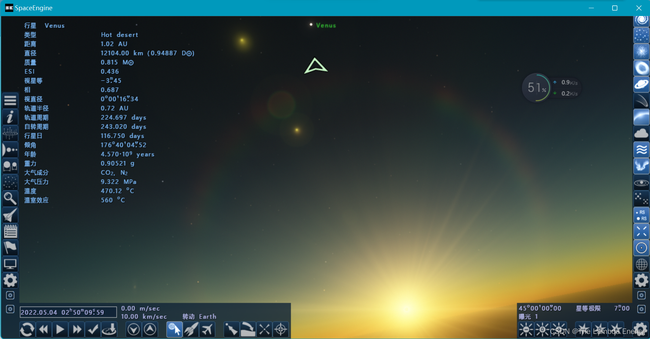The image size is (650, 339).
Task: Toggle the galaxies spiral icon
Action: (641, 21)
